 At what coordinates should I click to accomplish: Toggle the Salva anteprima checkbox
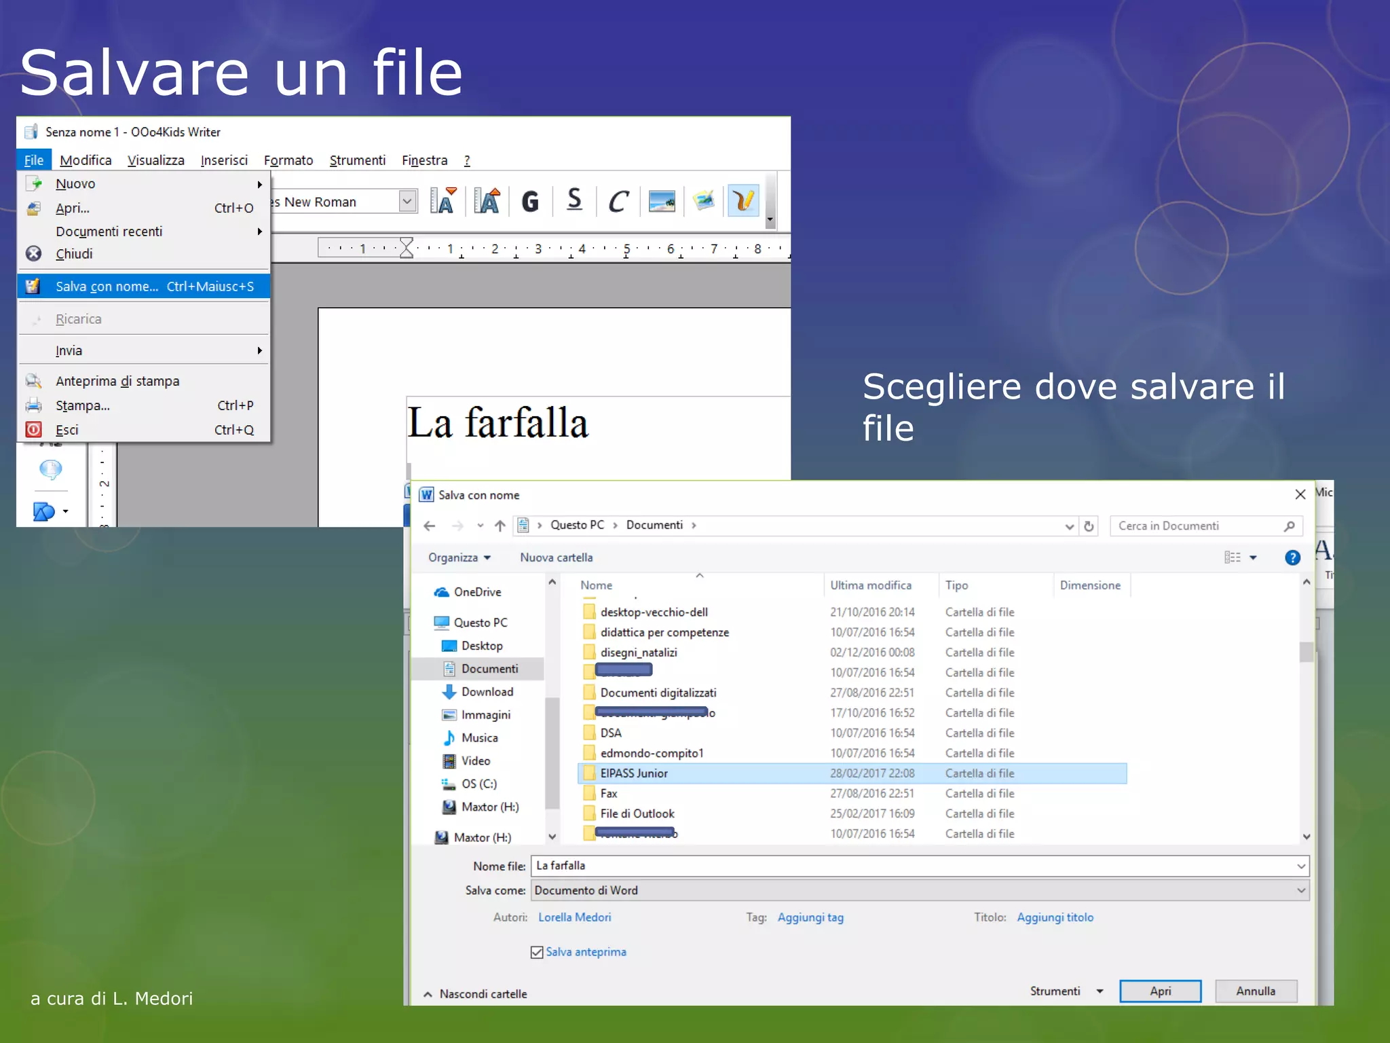pos(537,952)
